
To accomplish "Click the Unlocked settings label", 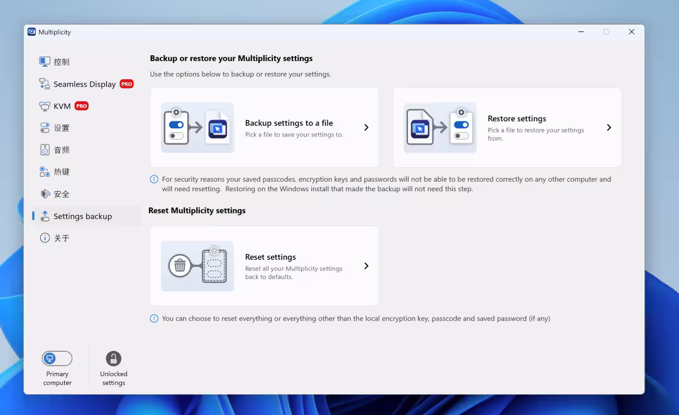I will (113, 378).
